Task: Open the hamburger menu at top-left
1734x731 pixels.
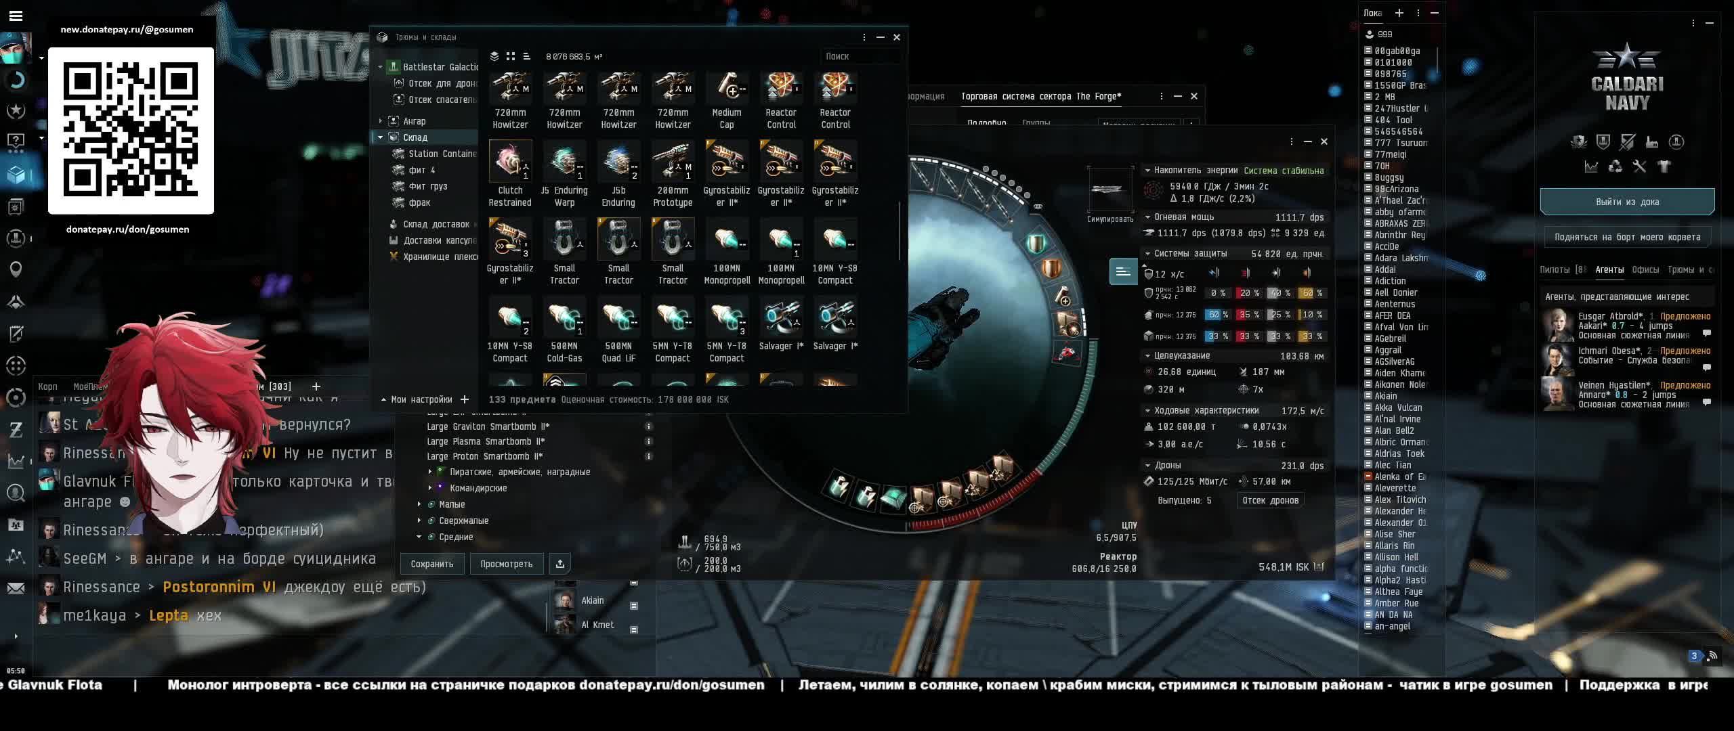Action: pyautogui.click(x=16, y=15)
